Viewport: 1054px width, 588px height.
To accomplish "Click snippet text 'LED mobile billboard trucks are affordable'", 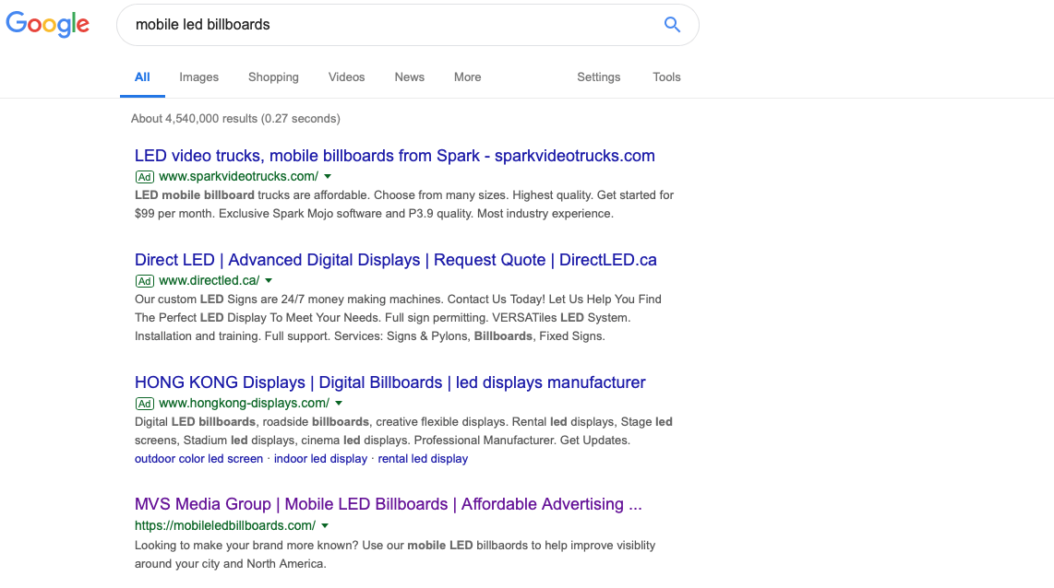I will click(251, 195).
